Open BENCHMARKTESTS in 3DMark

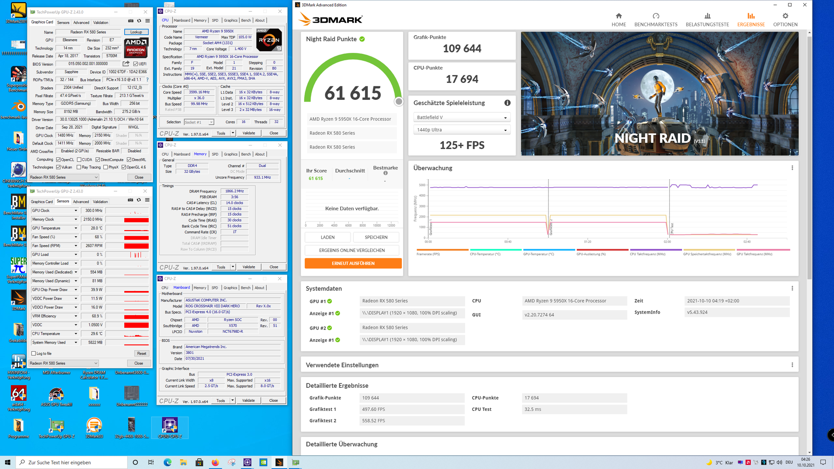tap(655, 20)
